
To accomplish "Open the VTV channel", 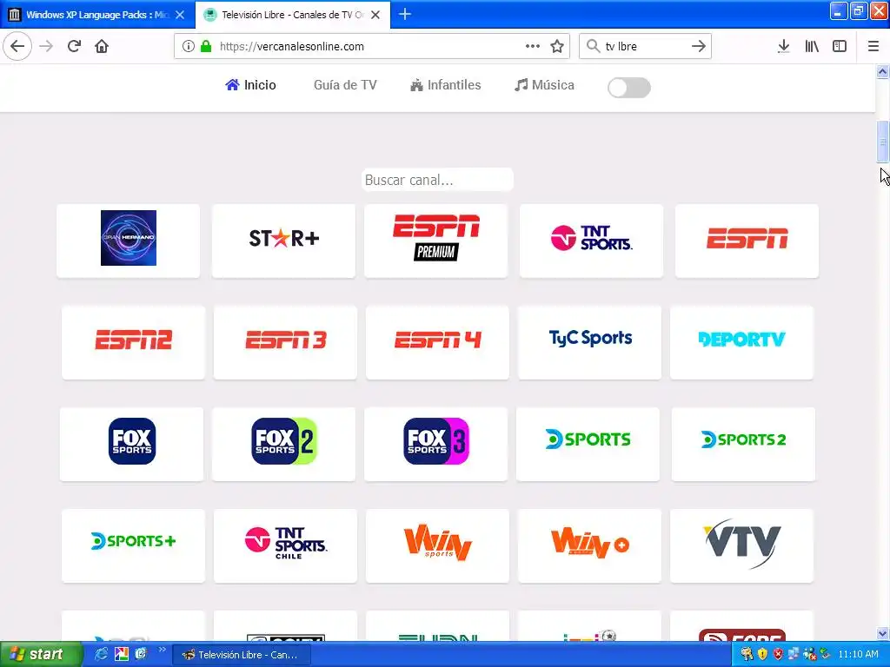I will (x=742, y=545).
